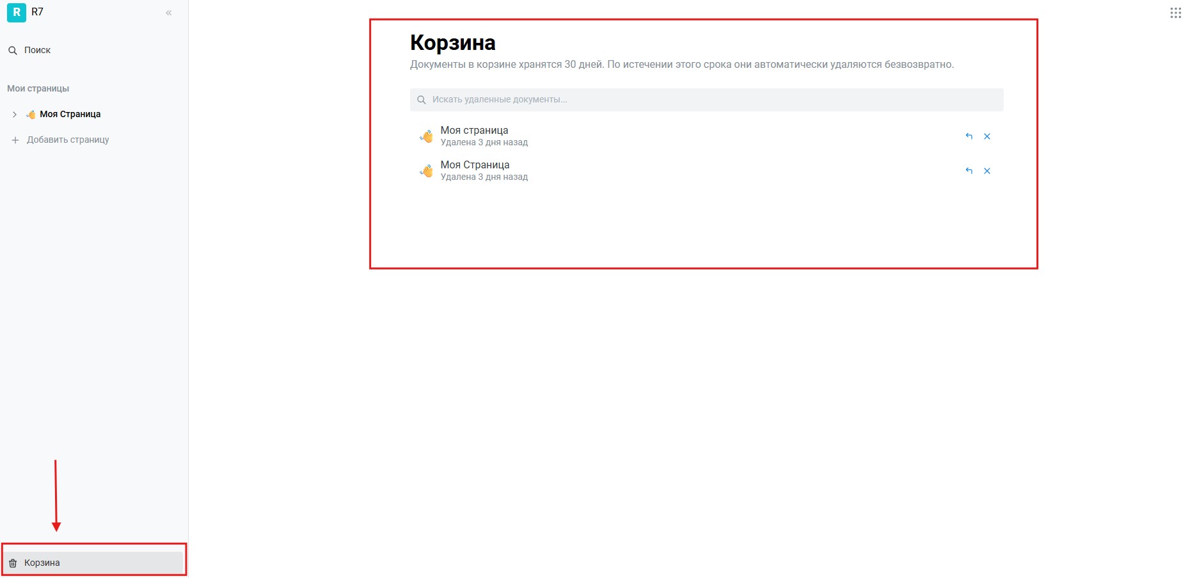1188x578 pixels.
Task: Open Моя Страница in the sidebar
Action: [x=70, y=114]
